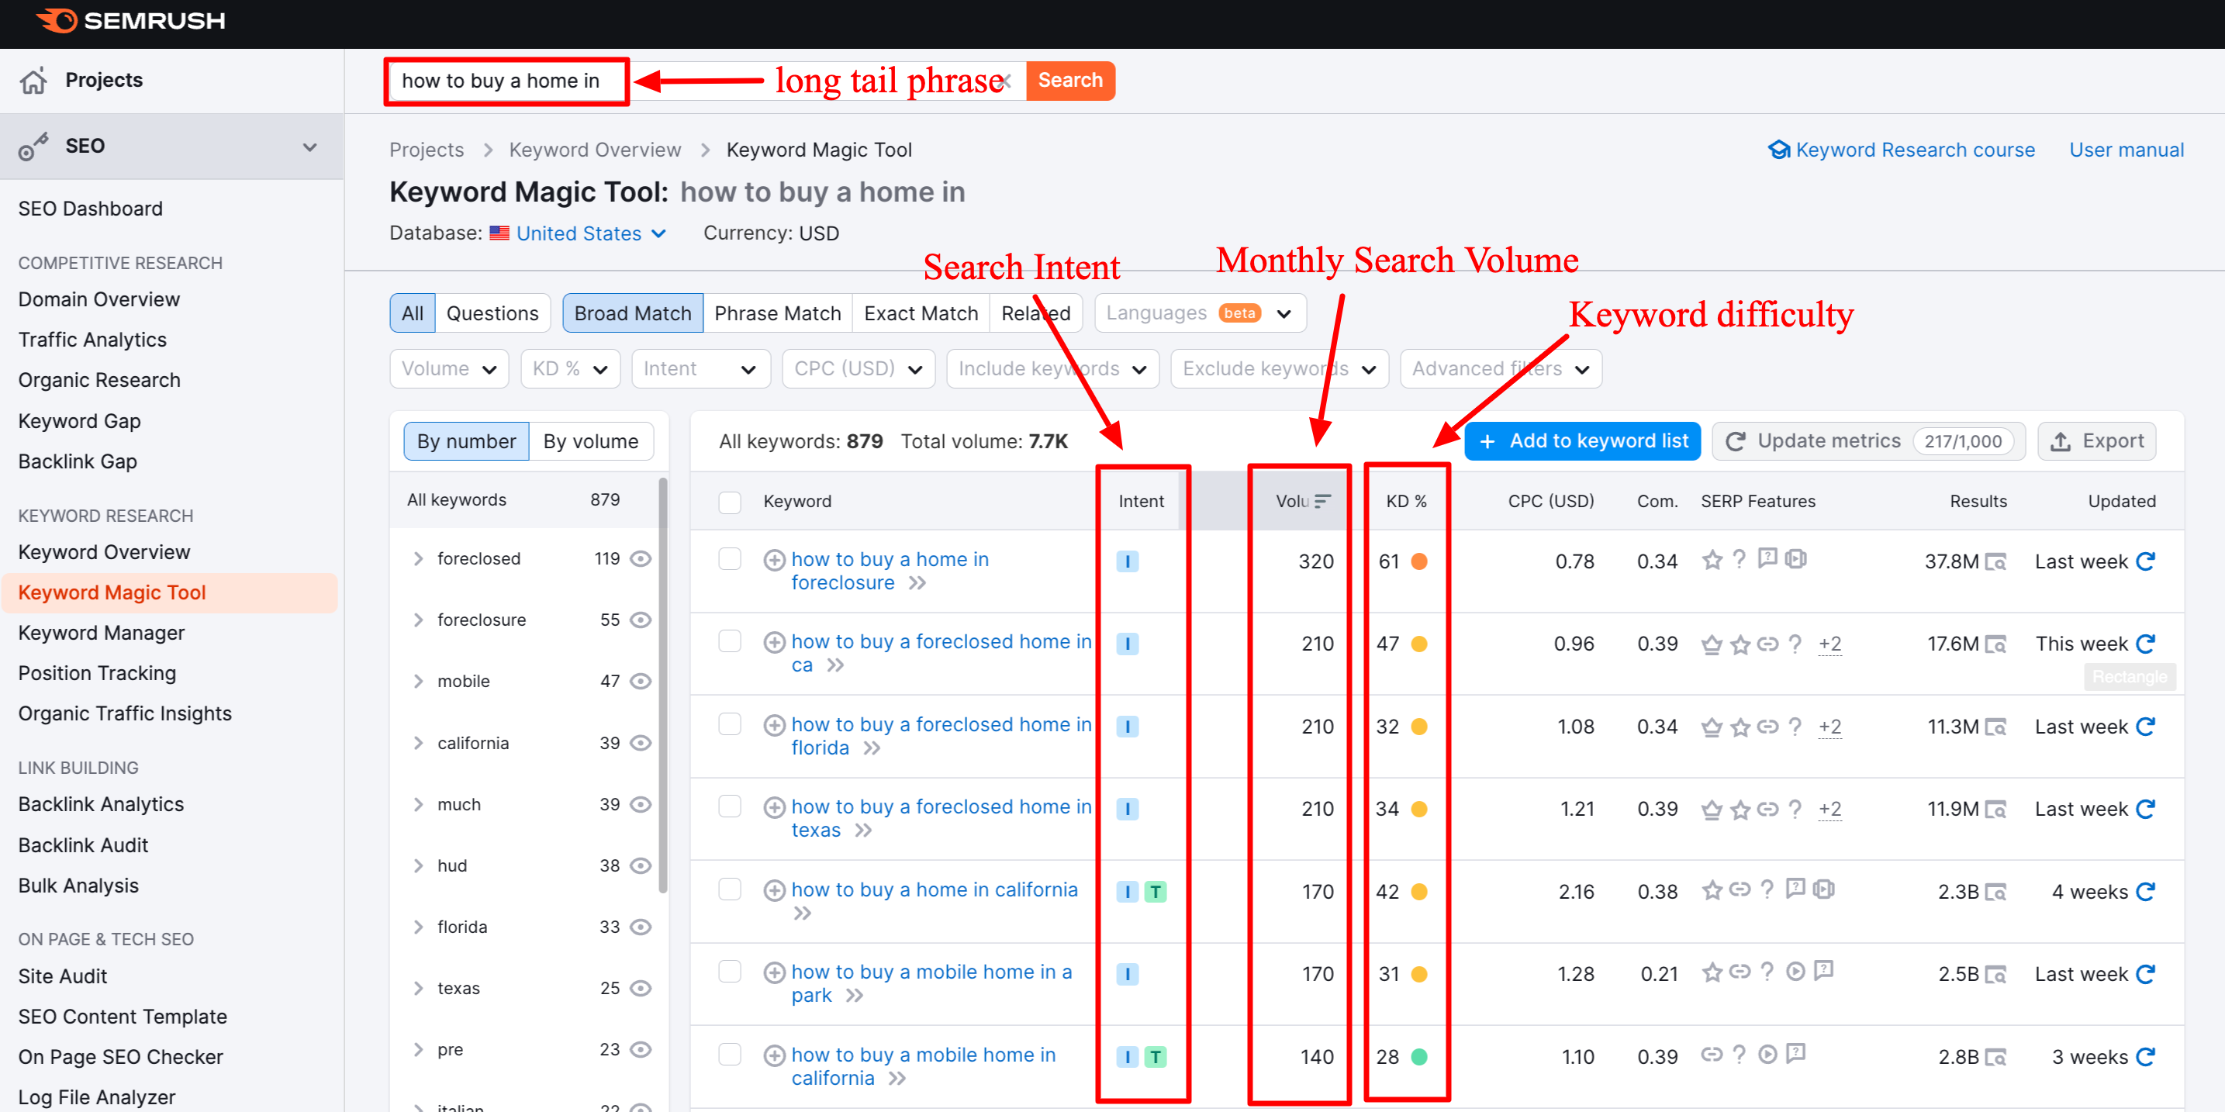
Task: Click the yellow KD dot for 47
Action: (1419, 644)
